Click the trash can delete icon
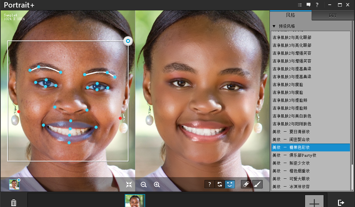The height and width of the screenshot is (207, 355). 14,203
